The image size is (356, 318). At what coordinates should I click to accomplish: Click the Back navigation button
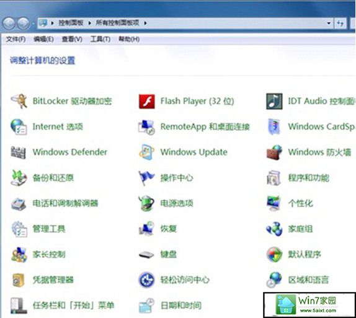9,23
